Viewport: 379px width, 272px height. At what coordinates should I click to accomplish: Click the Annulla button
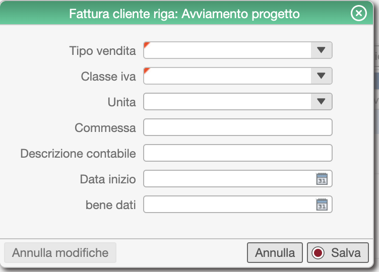[275, 253]
